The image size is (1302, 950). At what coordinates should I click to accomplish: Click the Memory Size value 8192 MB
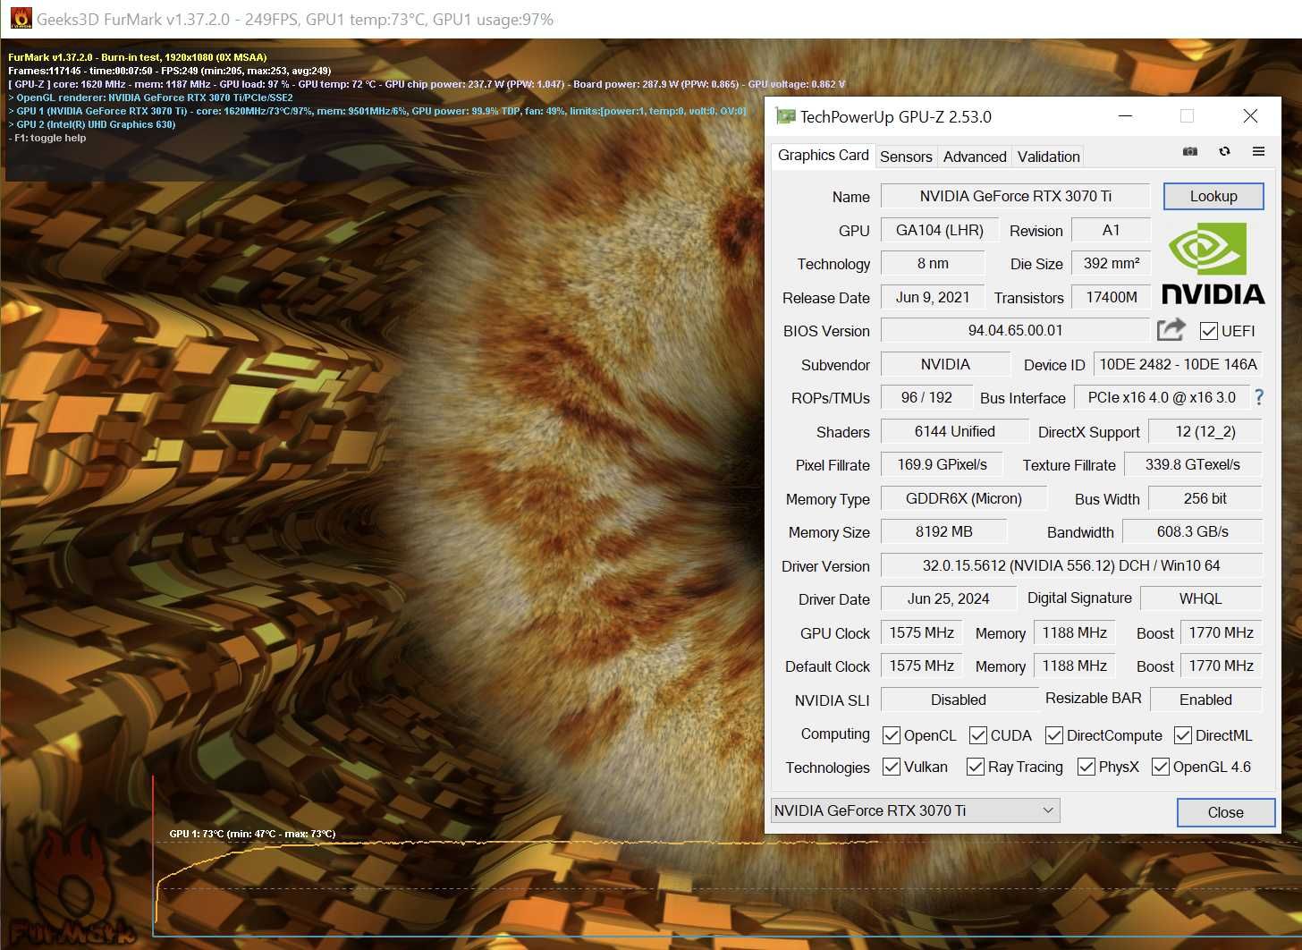(x=943, y=531)
